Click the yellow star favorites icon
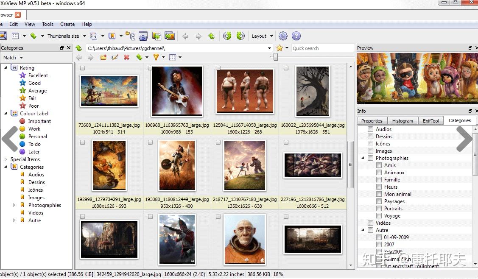 click(x=280, y=48)
